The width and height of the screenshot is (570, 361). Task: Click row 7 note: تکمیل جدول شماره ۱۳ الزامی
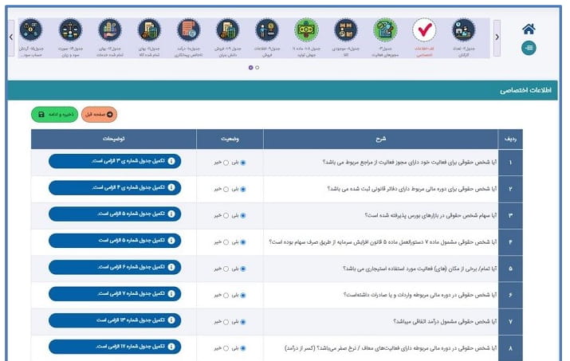(115, 320)
